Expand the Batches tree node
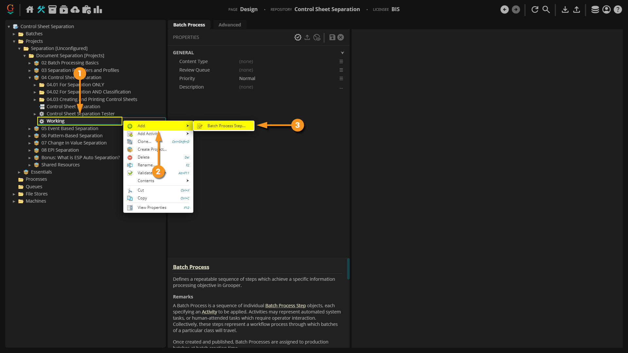Image resolution: width=628 pixels, height=353 pixels. coord(14,34)
